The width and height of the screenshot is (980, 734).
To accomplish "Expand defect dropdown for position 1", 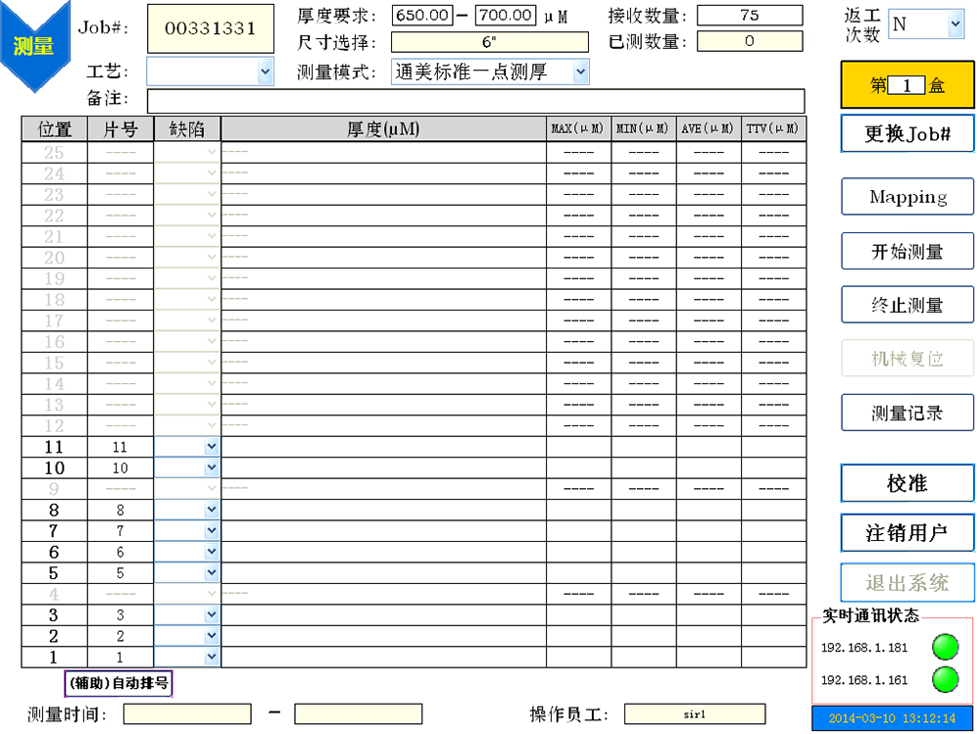I will (212, 658).
